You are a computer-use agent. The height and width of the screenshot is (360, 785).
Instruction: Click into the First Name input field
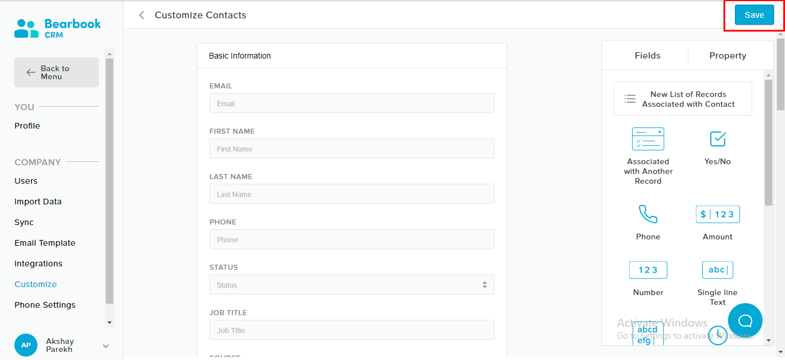(352, 149)
